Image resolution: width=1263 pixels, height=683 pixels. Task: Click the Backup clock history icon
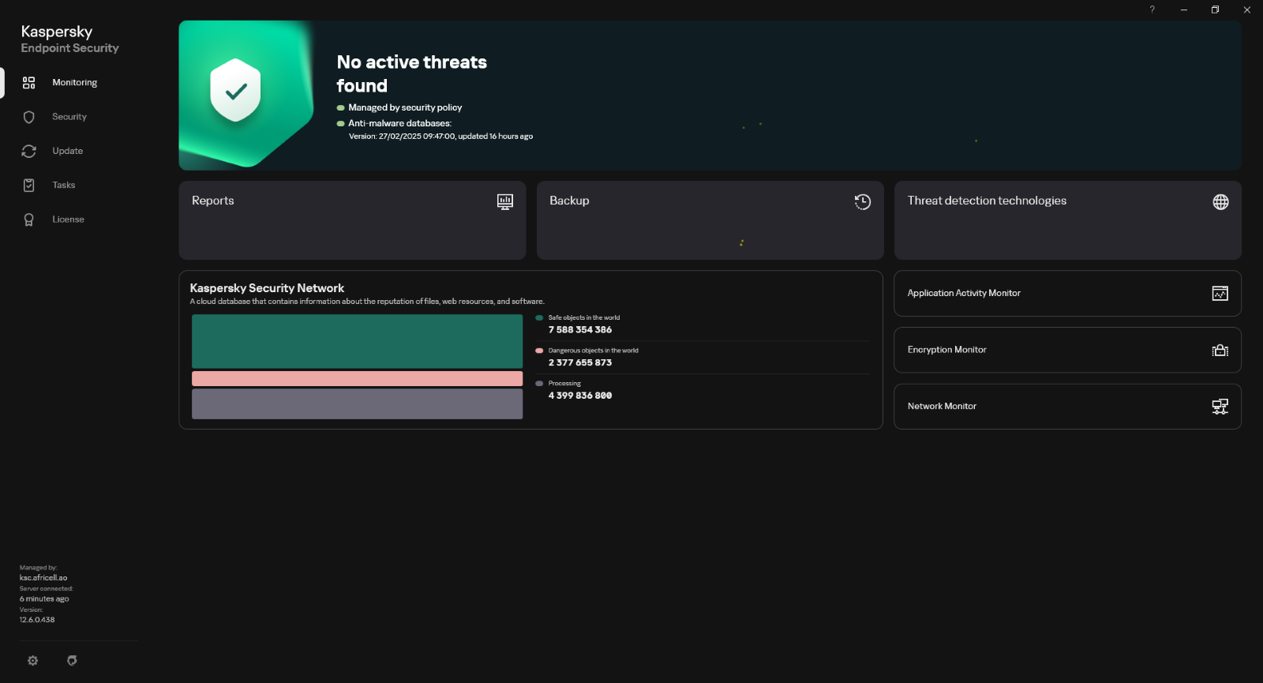point(863,202)
